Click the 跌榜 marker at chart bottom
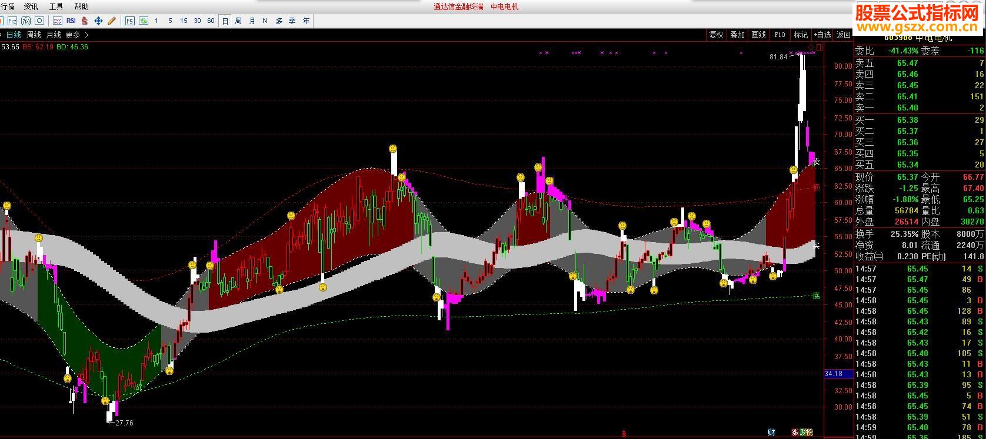Viewport: 986px width, 439px height. [x=806, y=433]
